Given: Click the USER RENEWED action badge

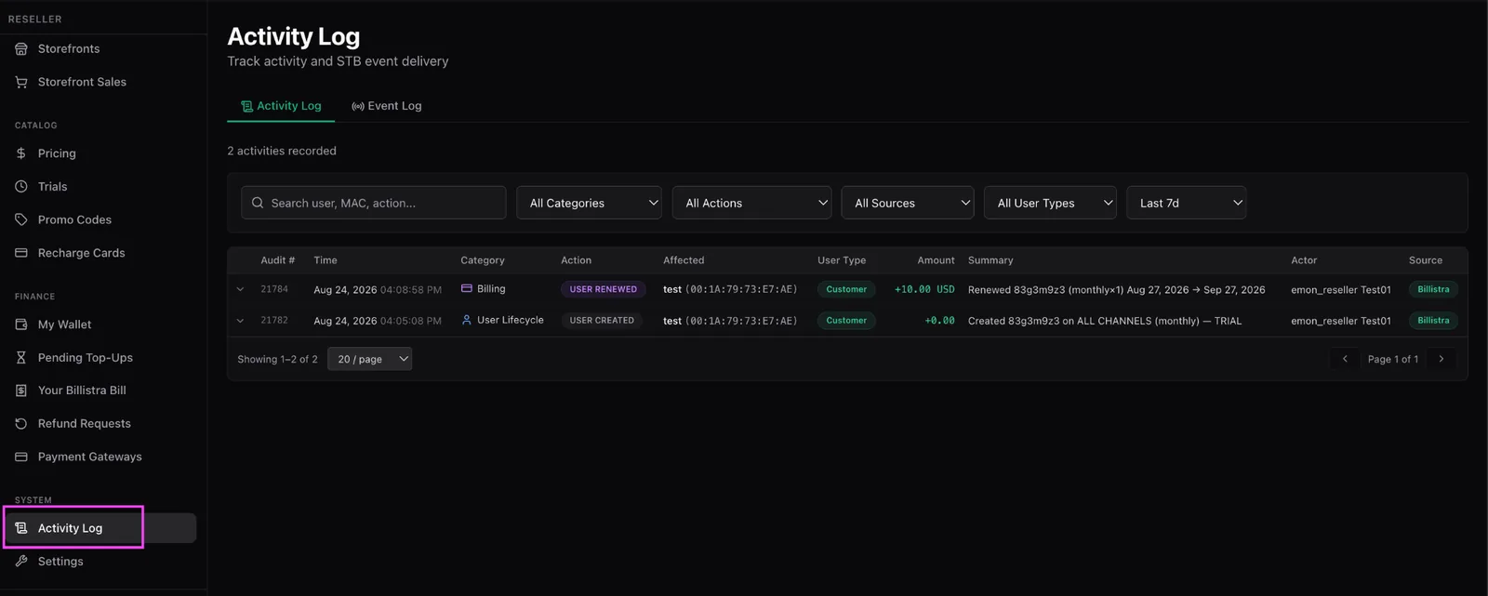Looking at the screenshot, I should [x=604, y=289].
